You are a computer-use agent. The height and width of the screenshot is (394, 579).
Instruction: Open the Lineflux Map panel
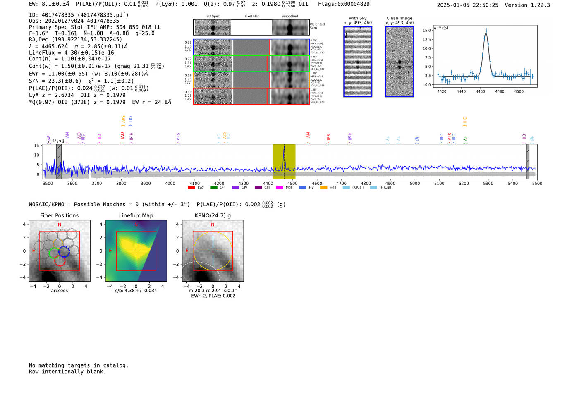coord(136,251)
